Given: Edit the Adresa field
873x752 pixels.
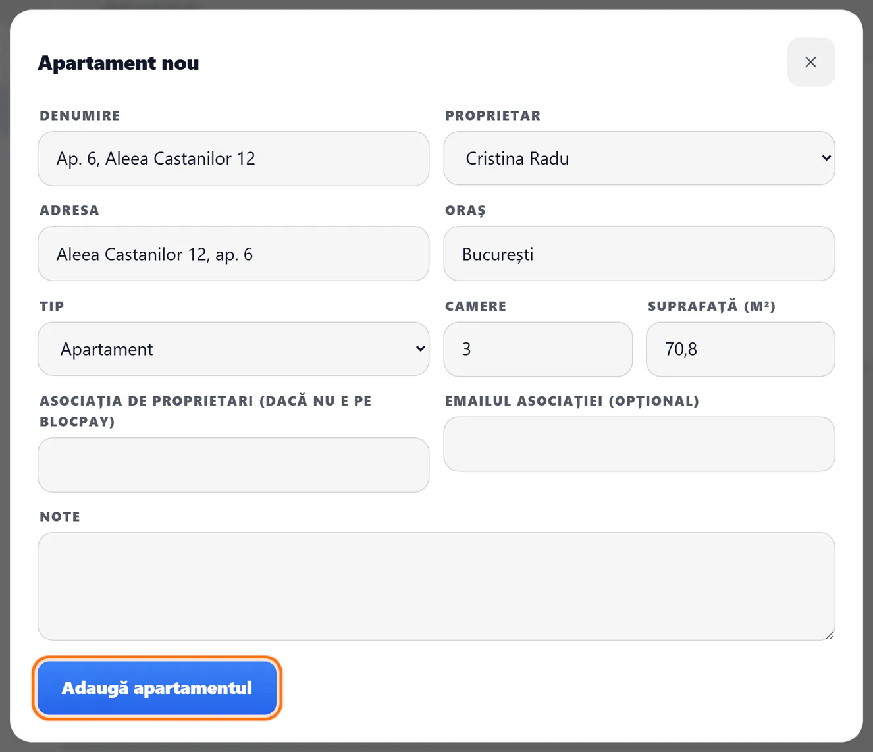Looking at the screenshot, I should pos(234,254).
